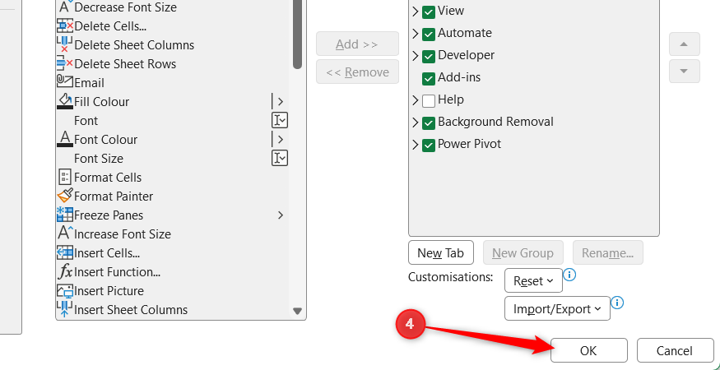Click the Decrease Font Size icon

click(64, 7)
